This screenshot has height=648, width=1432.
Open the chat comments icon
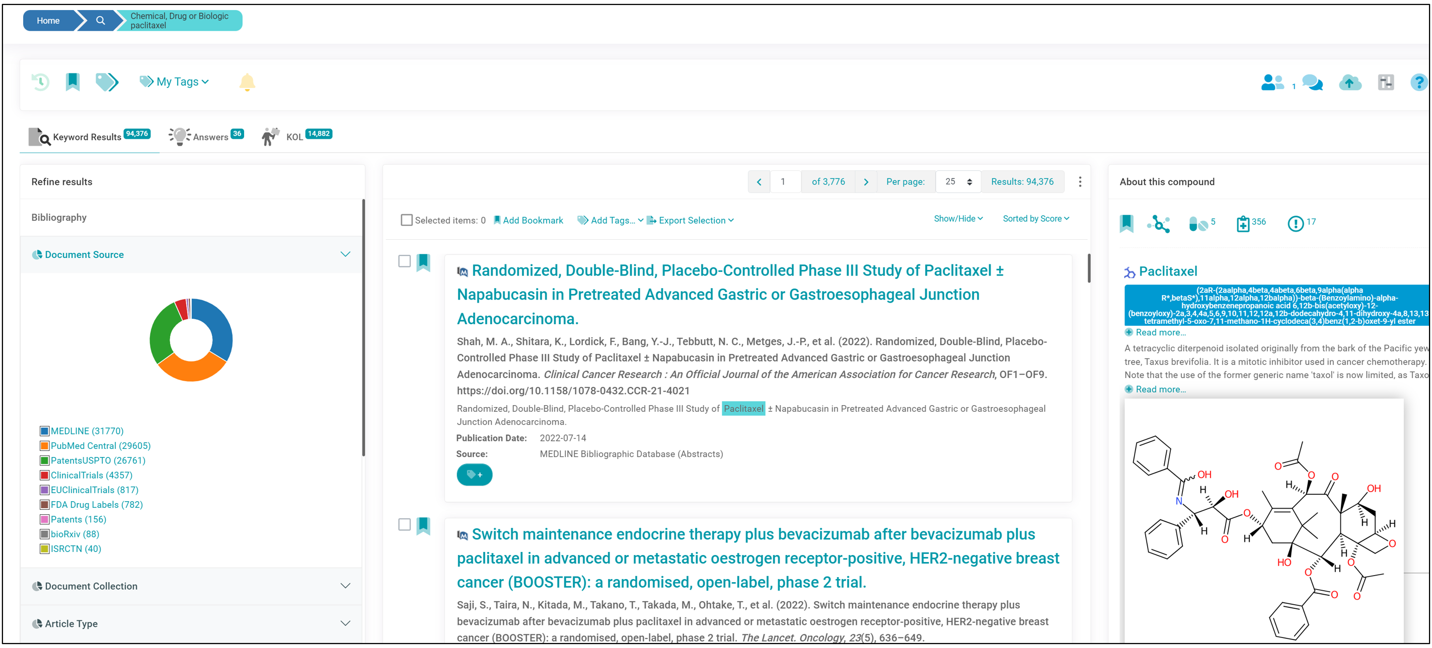(x=1313, y=83)
